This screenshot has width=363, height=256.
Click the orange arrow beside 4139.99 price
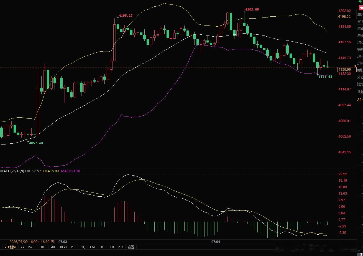pyautogui.click(x=355, y=66)
